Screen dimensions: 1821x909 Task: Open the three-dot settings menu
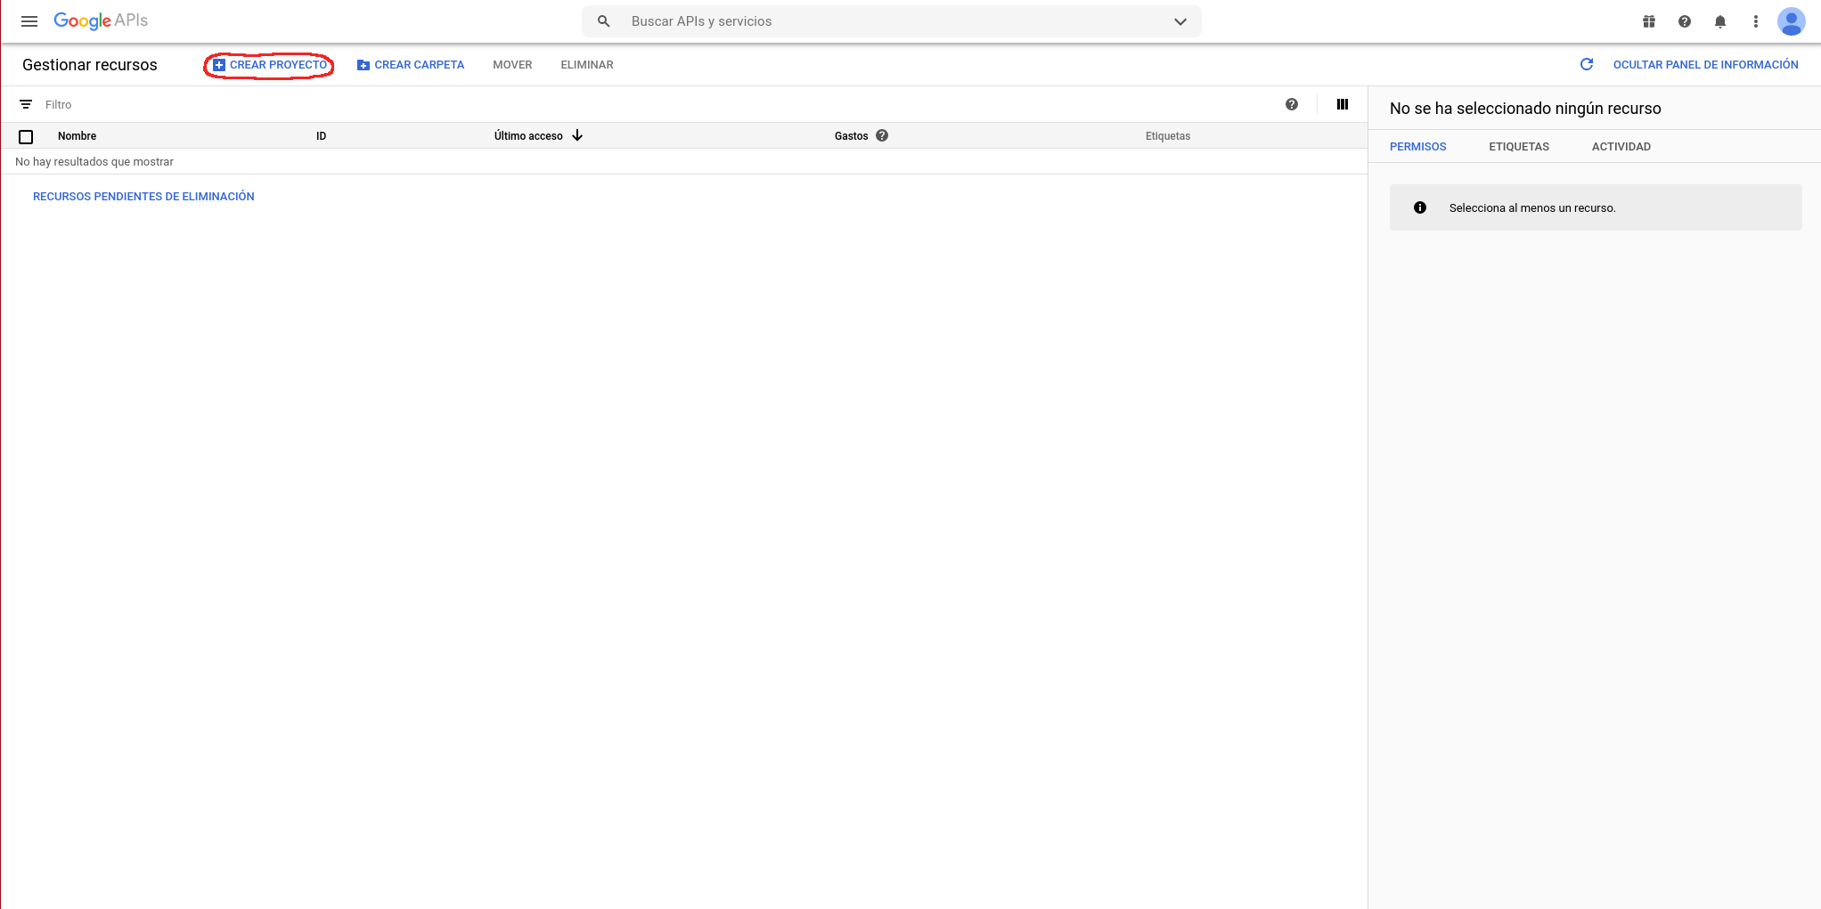coord(1756,21)
